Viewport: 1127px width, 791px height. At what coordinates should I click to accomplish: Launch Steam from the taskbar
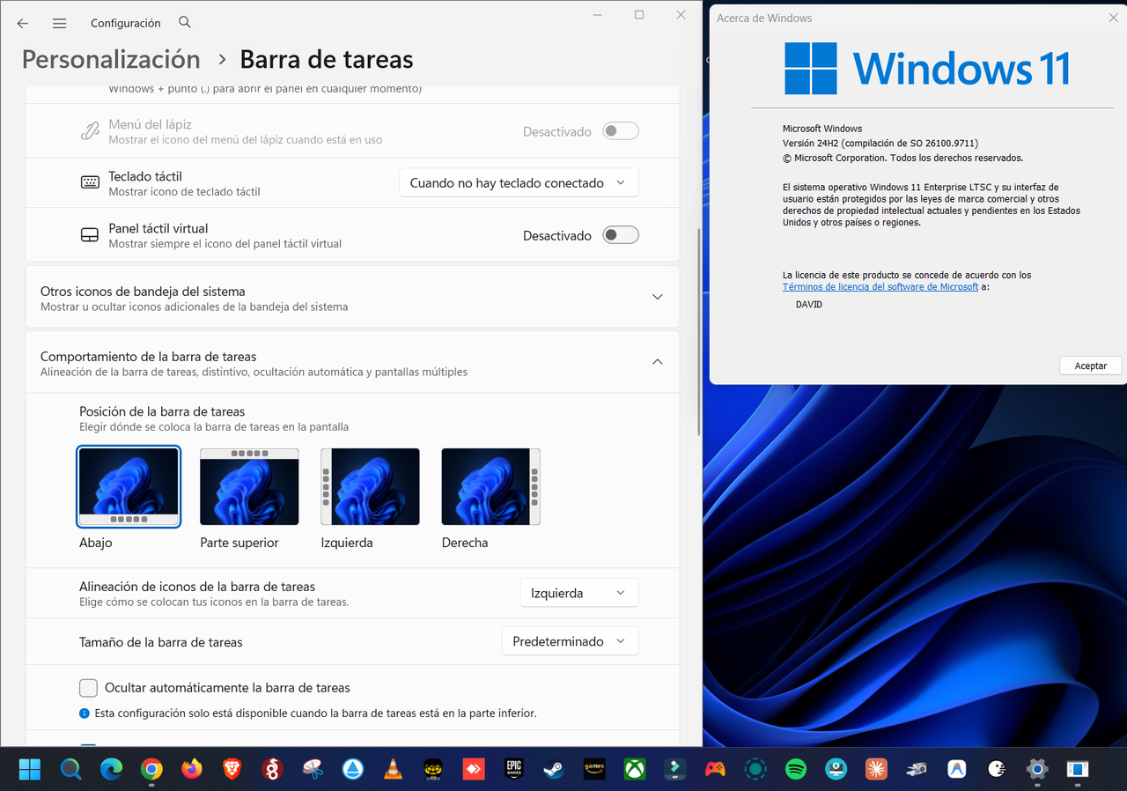tap(554, 769)
